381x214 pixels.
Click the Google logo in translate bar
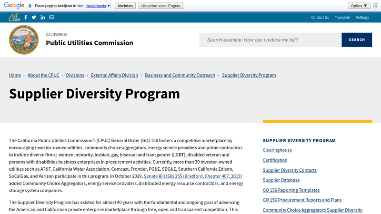point(14,5)
